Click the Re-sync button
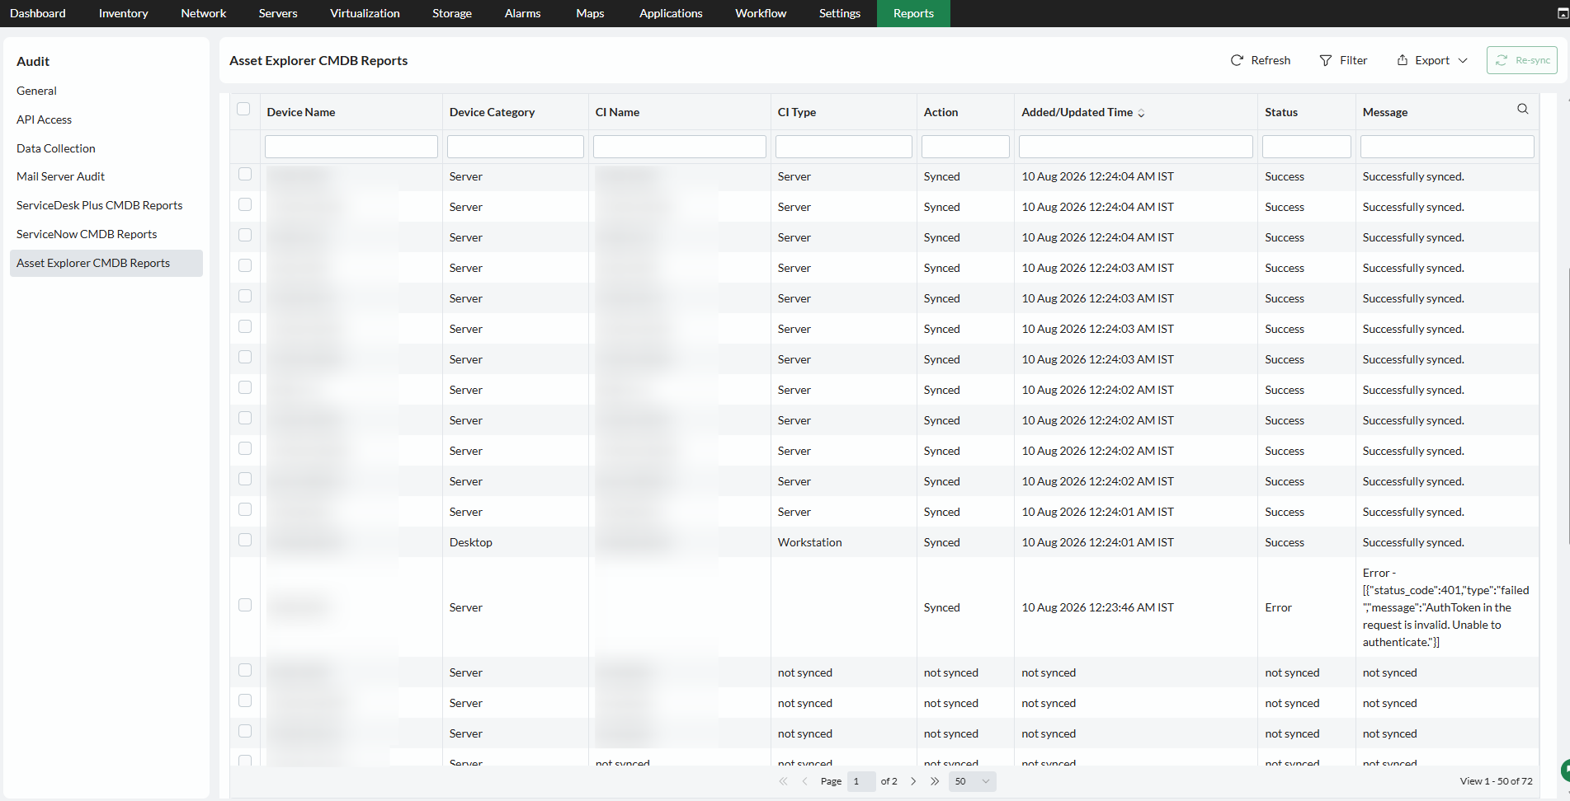The width and height of the screenshot is (1570, 801). [1522, 60]
